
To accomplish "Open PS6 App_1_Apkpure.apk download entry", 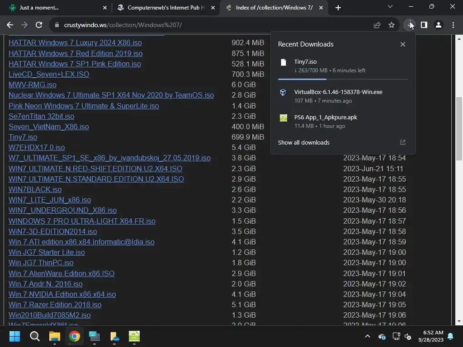I will [343, 121].
